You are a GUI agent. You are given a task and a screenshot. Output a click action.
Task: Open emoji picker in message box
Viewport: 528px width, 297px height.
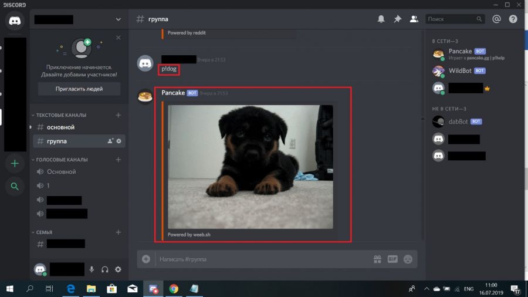[x=408, y=259]
